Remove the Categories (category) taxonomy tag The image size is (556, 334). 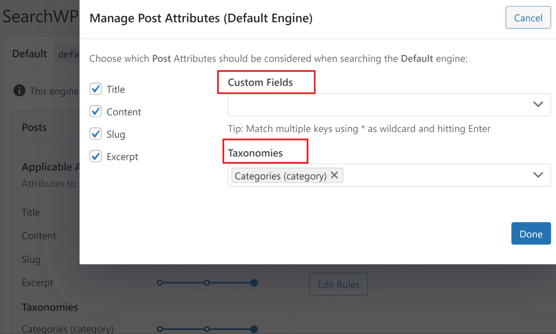coord(334,175)
